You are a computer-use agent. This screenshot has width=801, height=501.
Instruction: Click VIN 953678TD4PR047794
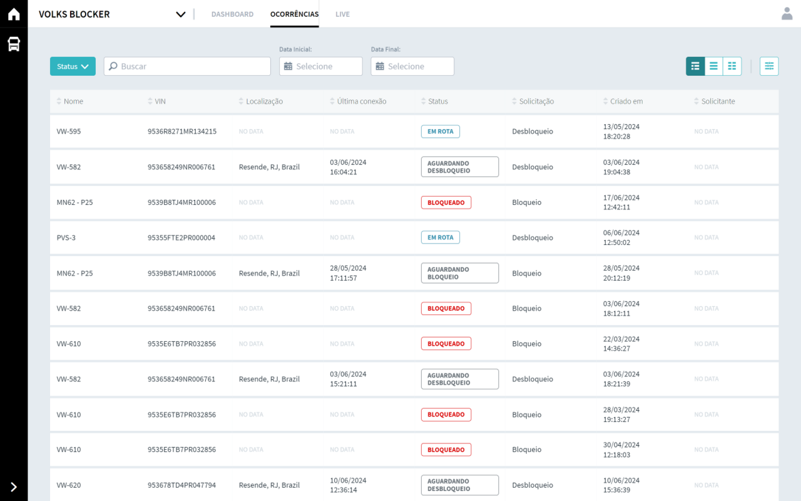[x=182, y=485]
